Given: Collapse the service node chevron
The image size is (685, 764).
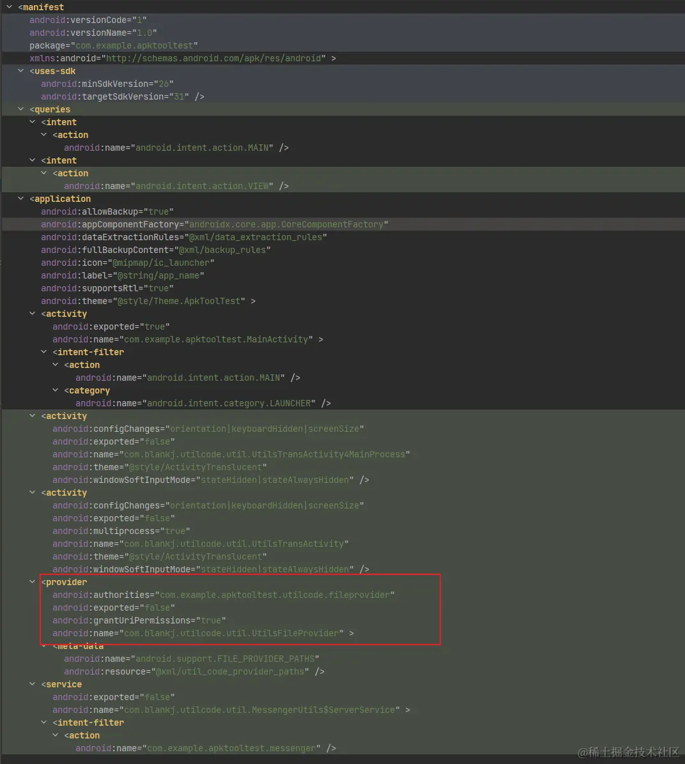Looking at the screenshot, I should coord(33,684).
